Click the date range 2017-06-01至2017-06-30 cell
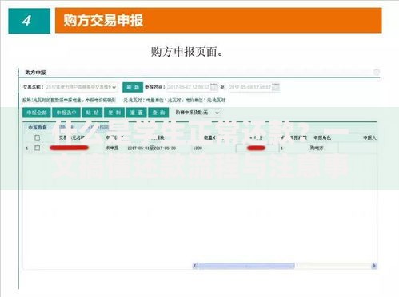The width and height of the screenshot is (399, 297). tap(151, 148)
